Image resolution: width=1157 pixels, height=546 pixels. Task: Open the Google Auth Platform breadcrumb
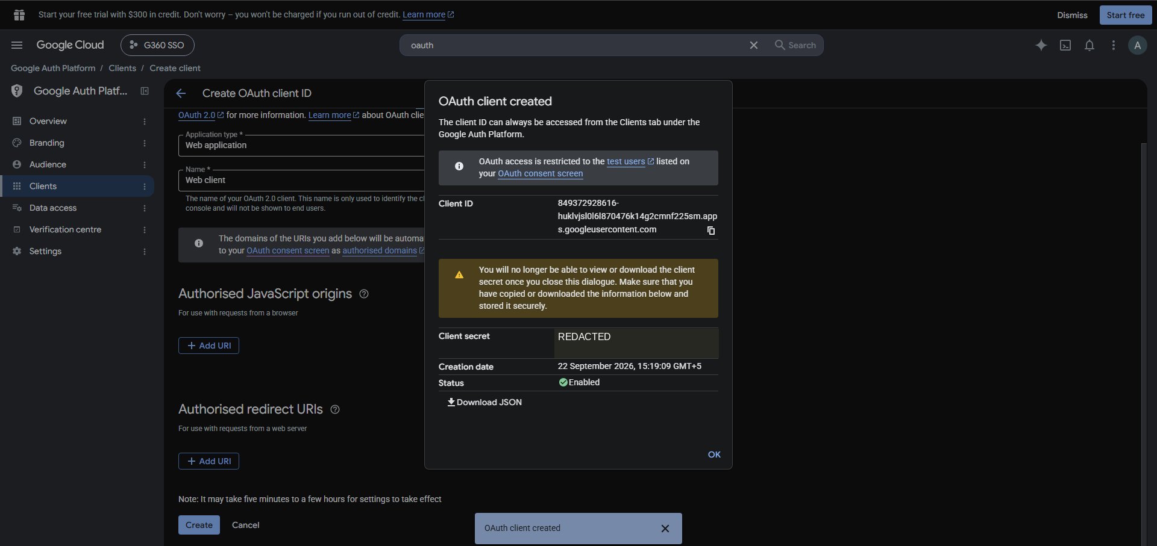click(x=53, y=68)
